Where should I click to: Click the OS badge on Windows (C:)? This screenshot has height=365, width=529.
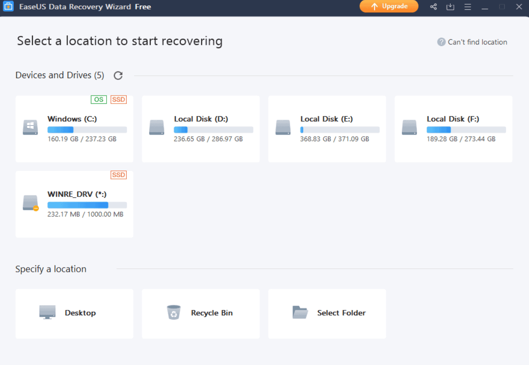99,100
